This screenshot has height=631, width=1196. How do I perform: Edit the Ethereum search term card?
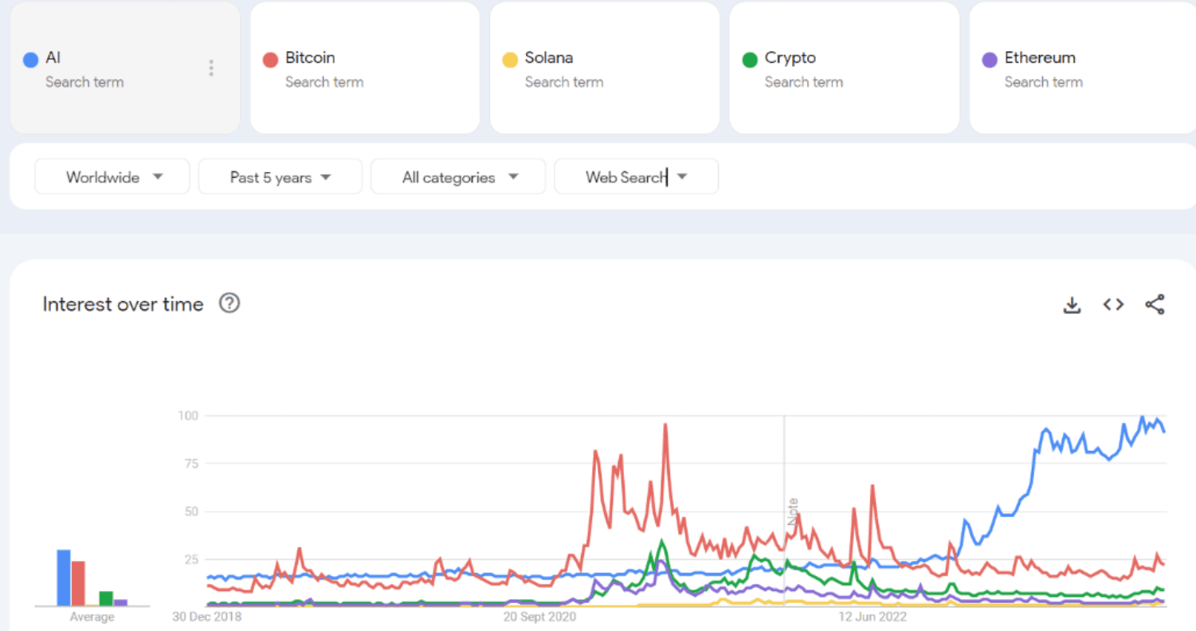pos(1082,68)
